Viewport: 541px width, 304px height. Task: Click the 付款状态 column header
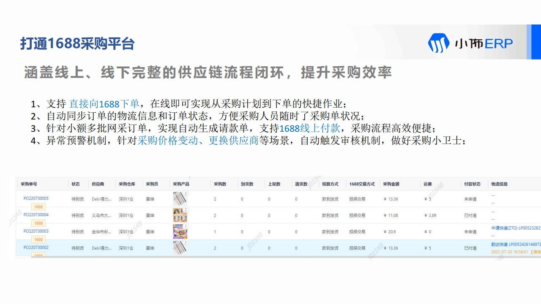click(x=472, y=184)
